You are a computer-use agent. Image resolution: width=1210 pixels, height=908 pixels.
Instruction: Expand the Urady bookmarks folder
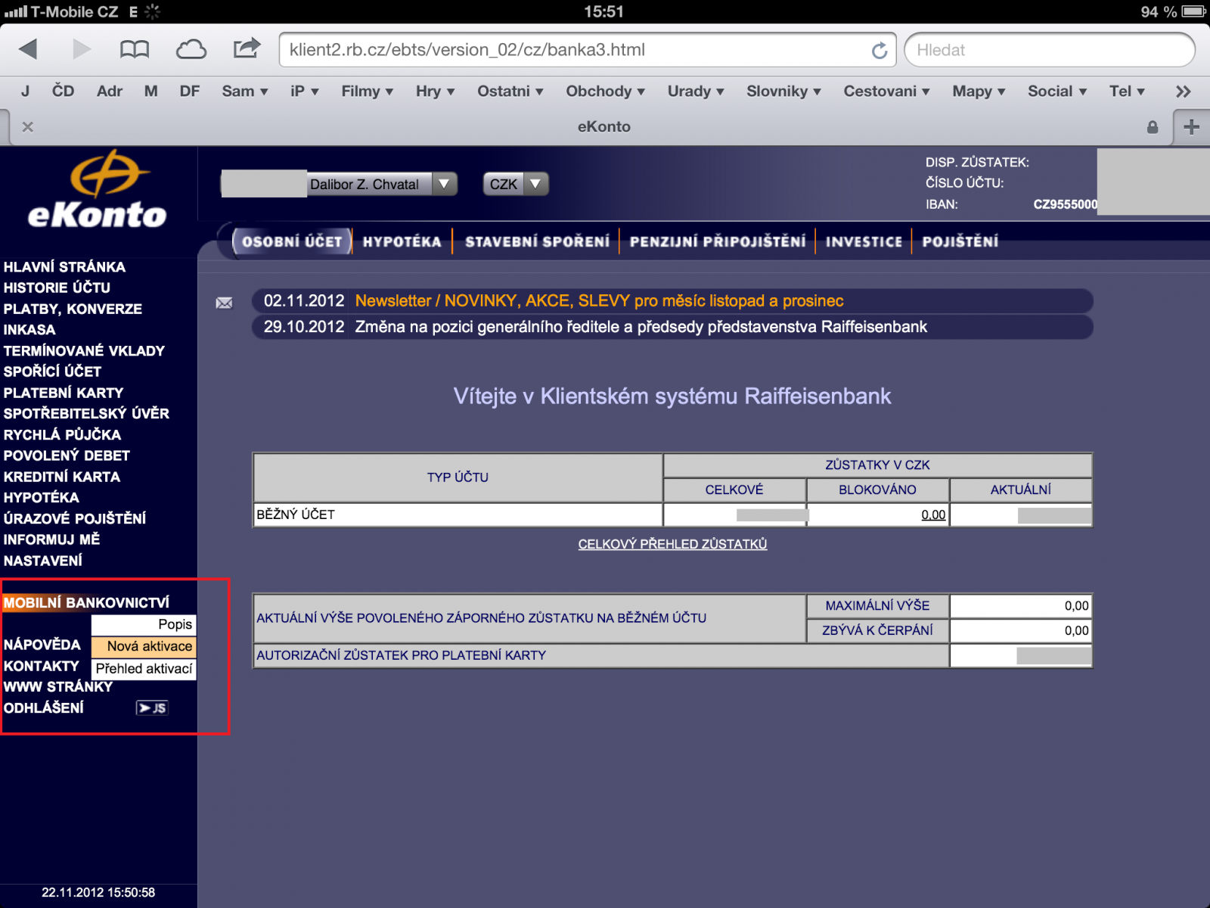(x=696, y=92)
